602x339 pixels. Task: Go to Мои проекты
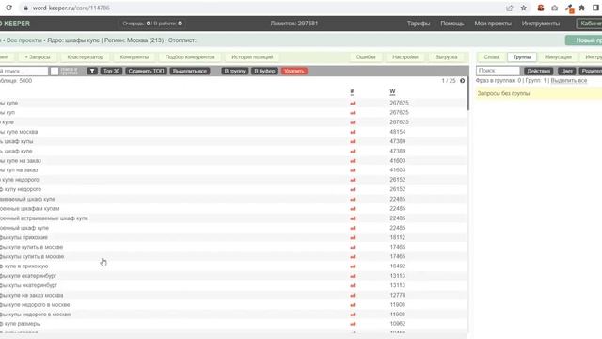coord(493,24)
